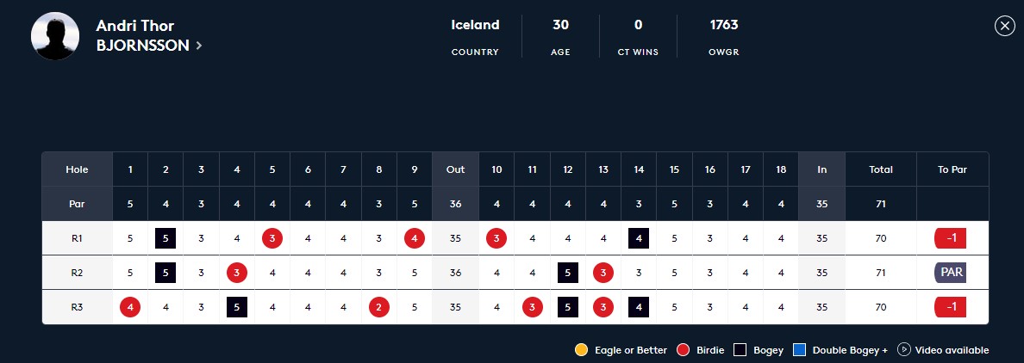Select the R3 birdie on hole 8
The height and width of the screenshot is (363, 1024).
pyautogui.click(x=378, y=307)
